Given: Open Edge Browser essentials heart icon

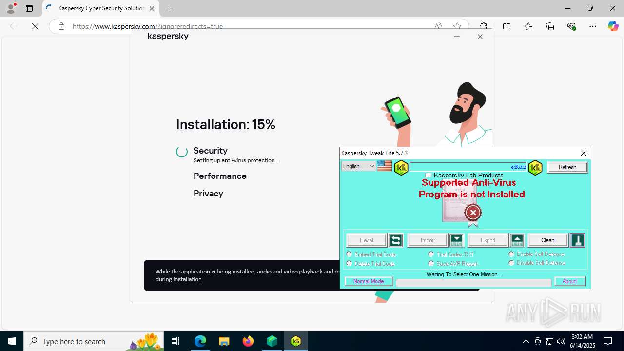Looking at the screenshot, I should click(571, 26).
